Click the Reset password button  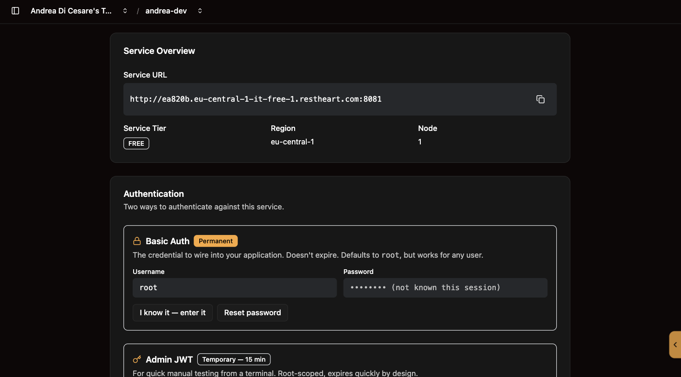tap(252, 312)
